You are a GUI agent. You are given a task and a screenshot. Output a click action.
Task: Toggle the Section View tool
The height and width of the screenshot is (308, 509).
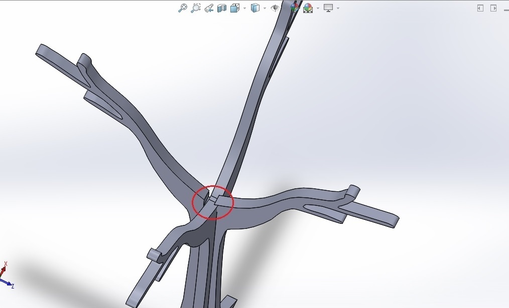(x=222, y=8)
